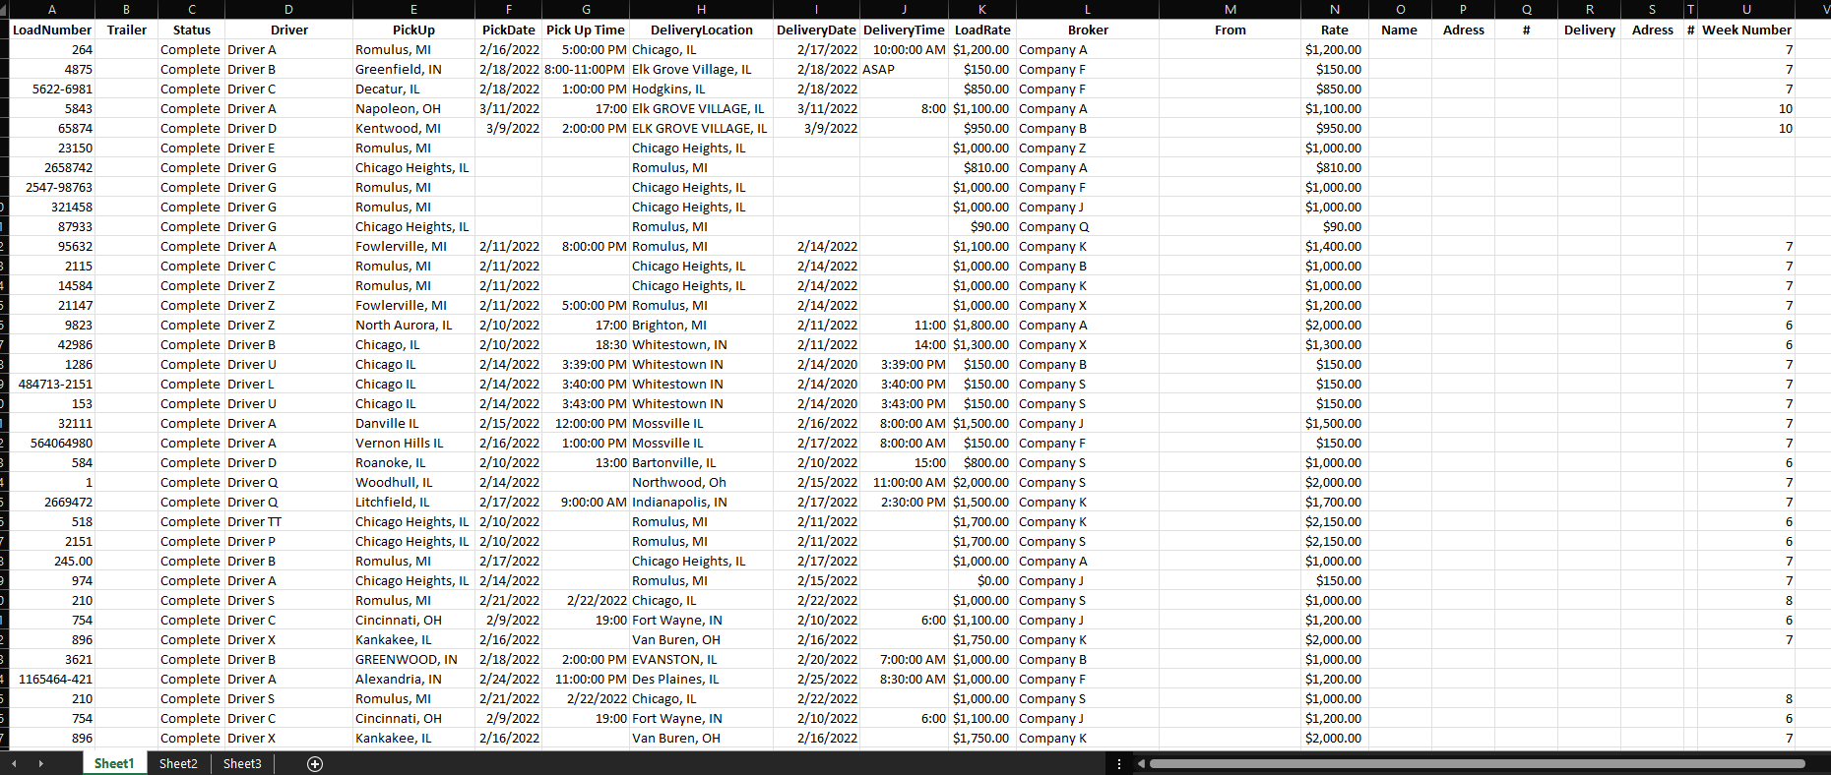Image resolution: width=1831 pixels, height=775 pixels.
Task: Select the $0.00 load rate cell
Action: click(982, 580)
